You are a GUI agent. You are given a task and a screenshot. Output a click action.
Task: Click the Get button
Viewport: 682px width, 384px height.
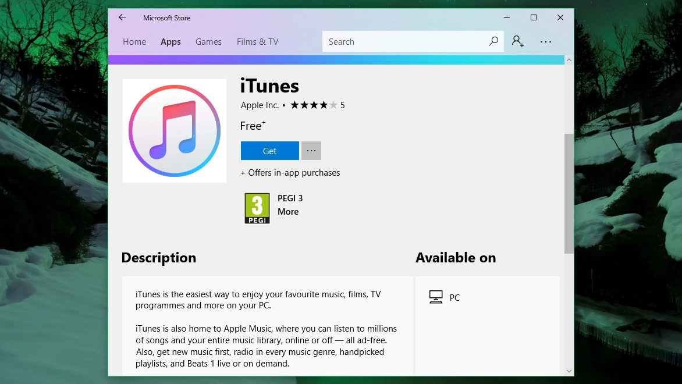tap(269, 151)
